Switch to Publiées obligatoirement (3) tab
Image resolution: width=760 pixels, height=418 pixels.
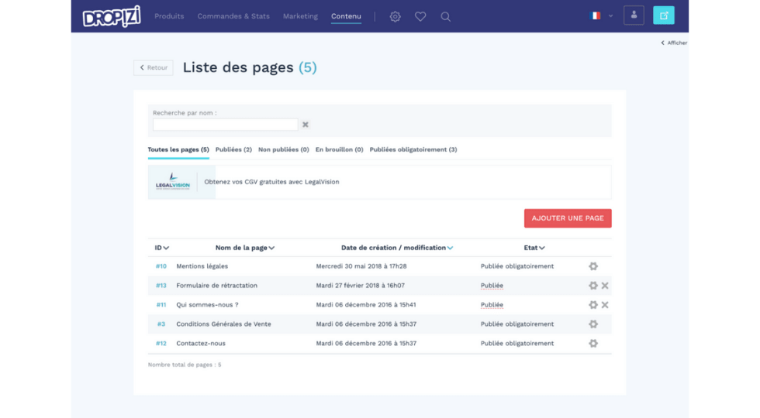click(x=413, y=150)
